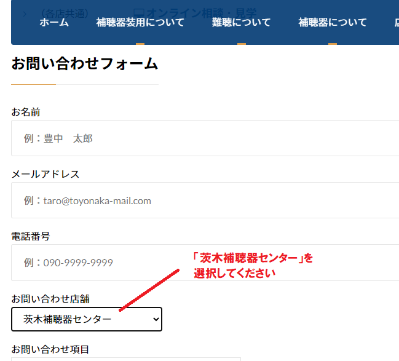The width and height of the screenshot is (399, 361).
Task: Click the お問い合わせ項目 label
Action: coord(50,349)
